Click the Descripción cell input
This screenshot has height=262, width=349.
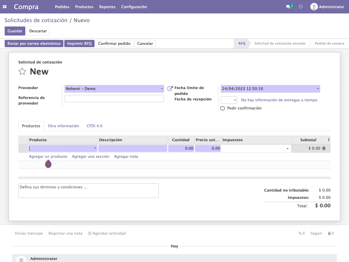[x=133, y=148]
